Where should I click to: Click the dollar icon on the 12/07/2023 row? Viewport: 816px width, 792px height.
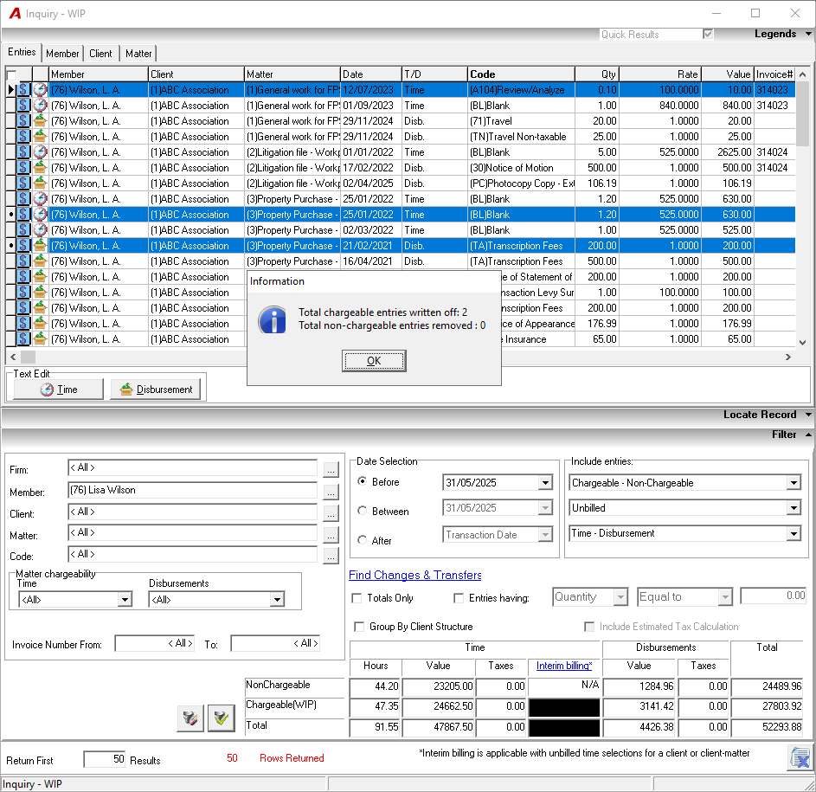[23, 89]
